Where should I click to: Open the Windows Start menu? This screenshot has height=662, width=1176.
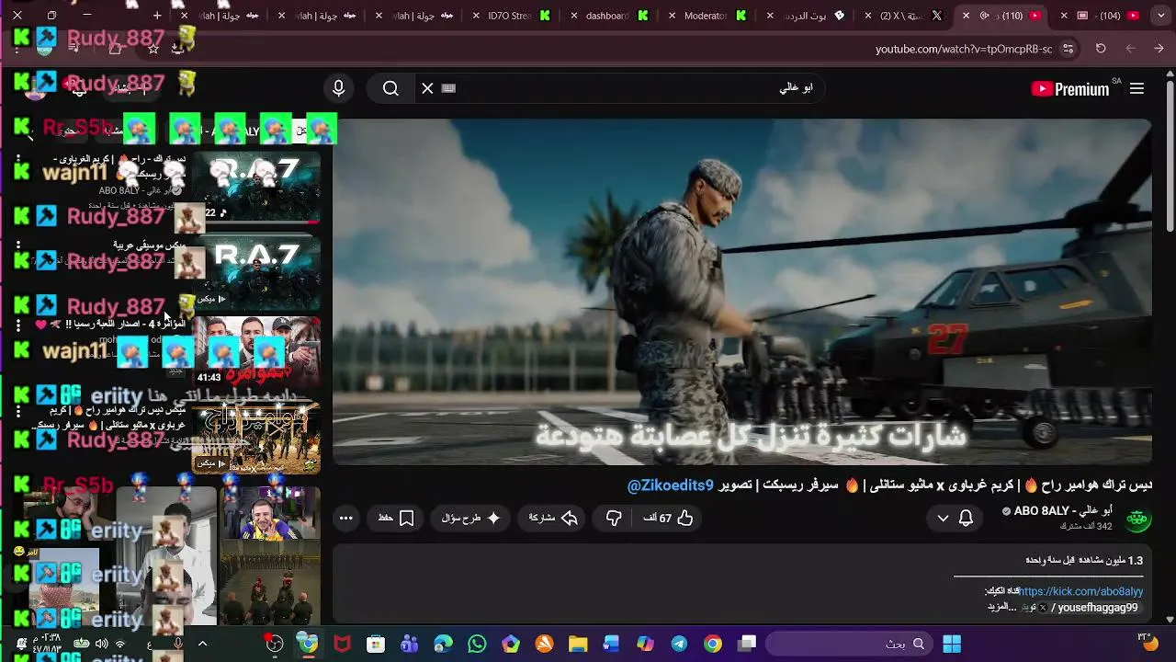point(952,645)
